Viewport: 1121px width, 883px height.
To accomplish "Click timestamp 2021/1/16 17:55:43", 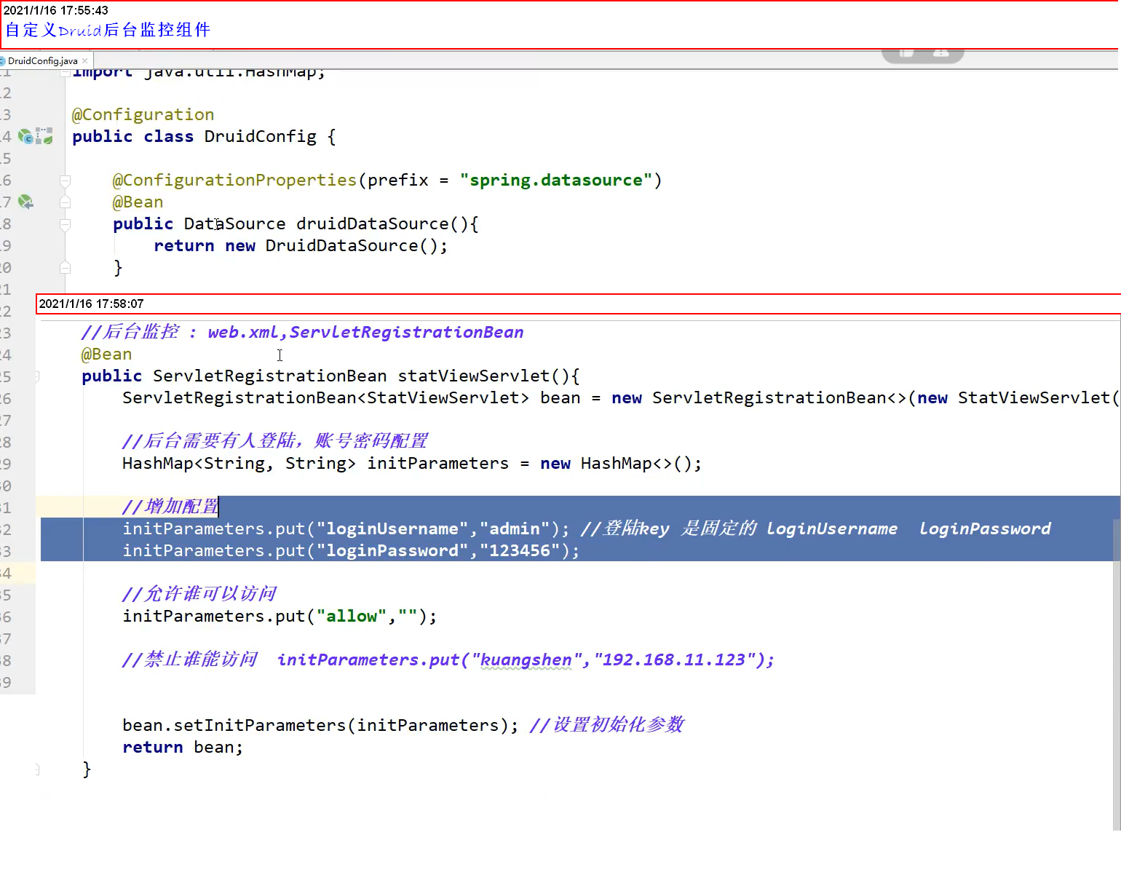I will (56, 10).
